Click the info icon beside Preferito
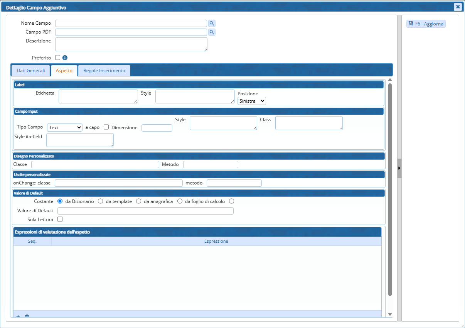Viewport: 465px width, 328px height. pyautogui.click(x=65, y=58)
